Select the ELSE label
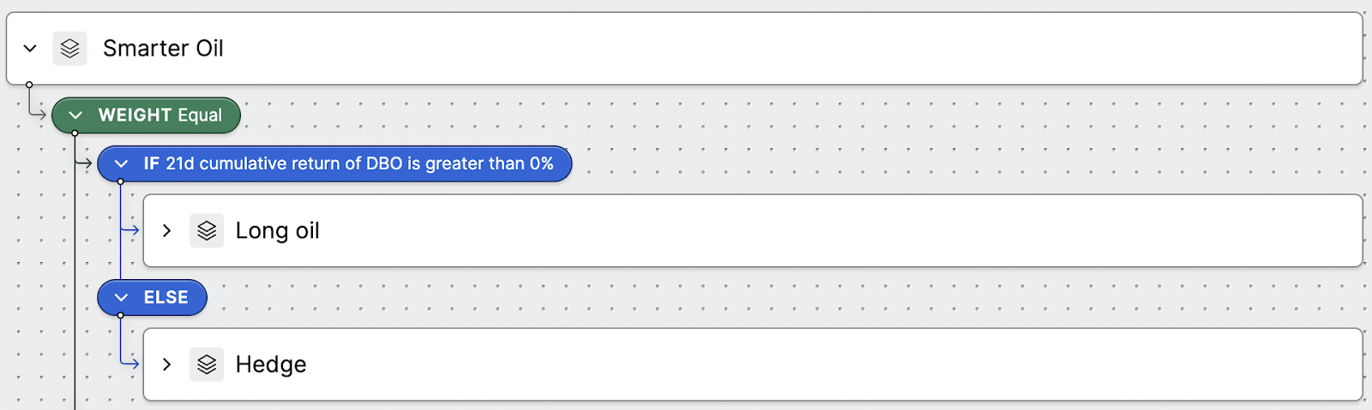 (165, 298)
